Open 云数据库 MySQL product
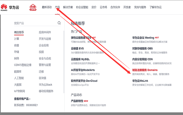The width and height of the screenshot is (183, 115). 80,59
